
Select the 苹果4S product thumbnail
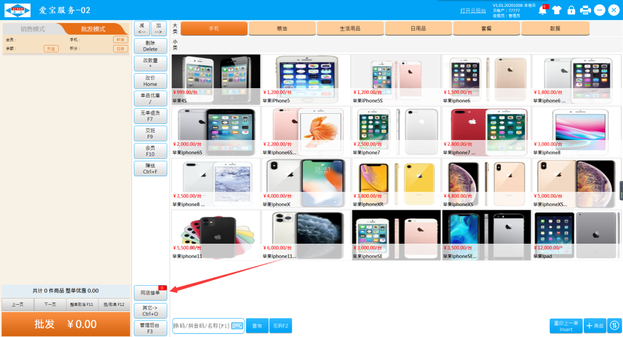(x=216, y=79)
